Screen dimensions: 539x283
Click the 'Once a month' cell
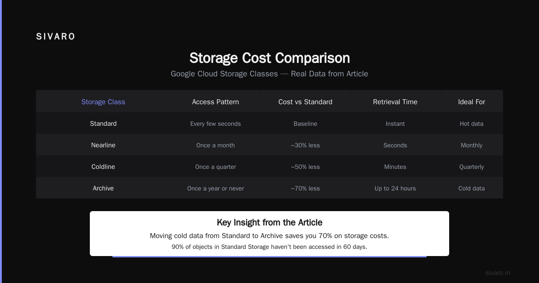click(x=216, y=145)
